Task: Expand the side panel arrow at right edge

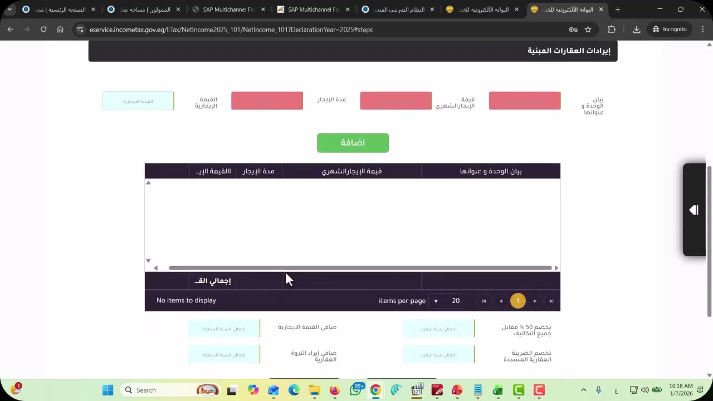Action: tap(694, 210)
